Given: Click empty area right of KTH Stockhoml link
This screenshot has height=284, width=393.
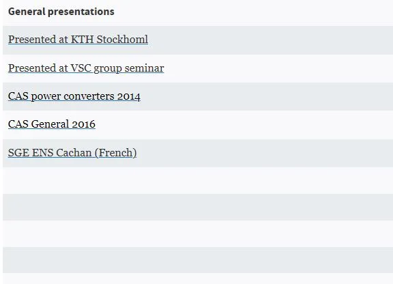Looking at the screenshot, I should 270,40.
